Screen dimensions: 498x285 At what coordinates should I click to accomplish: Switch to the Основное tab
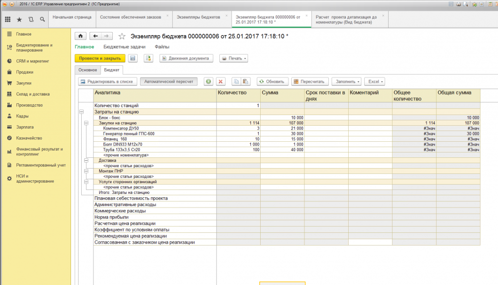coord(87,71)
